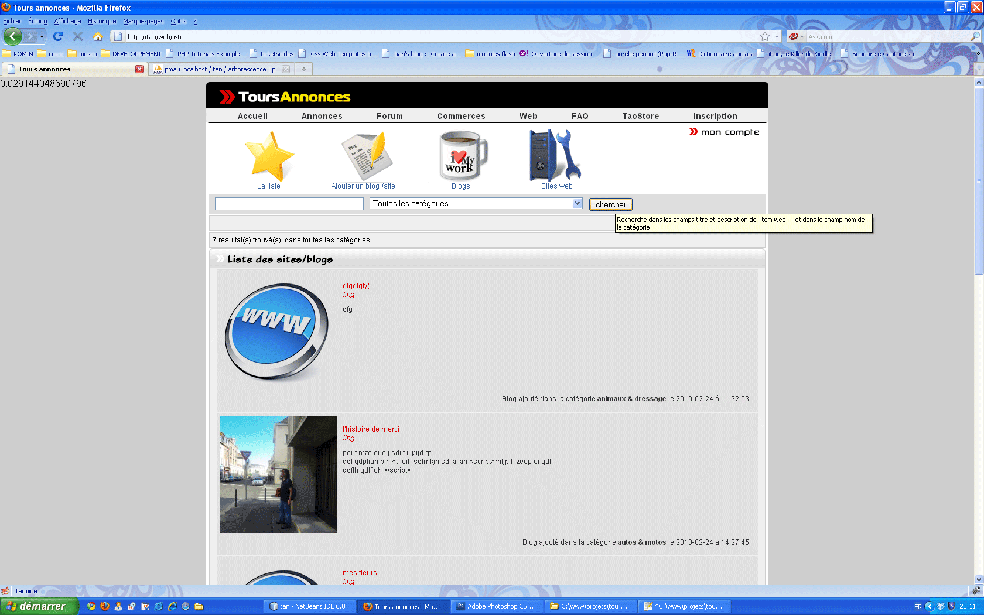Image resolution: width=984 pixels, height=615 pixels.
Task: Open the Marque-pages menu
Action: click(143, 21)
